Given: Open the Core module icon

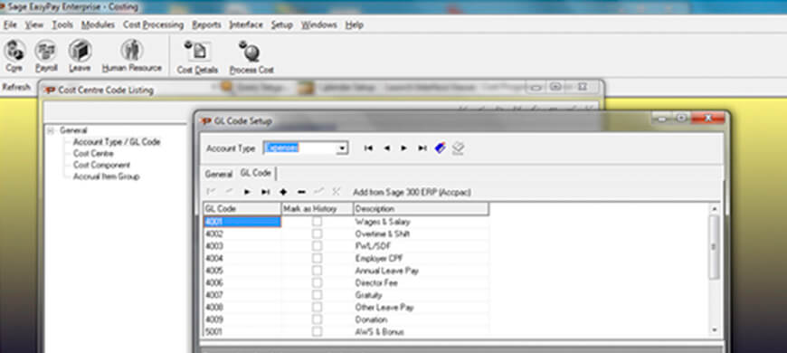Looking at the screenshot, I should (14, 56).
